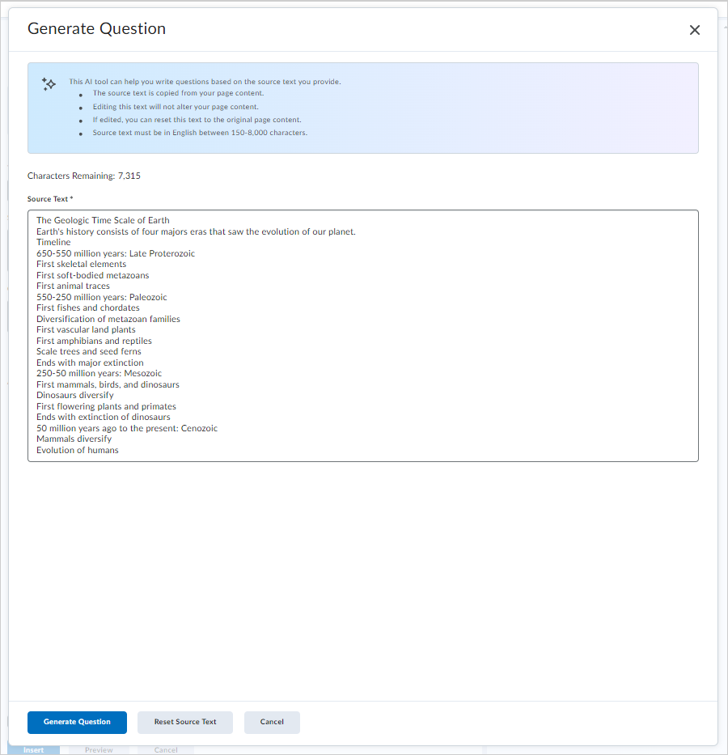
Task: Click the Insert button behind the dialog
Action: pyautogui.click(x=34, y=749)
